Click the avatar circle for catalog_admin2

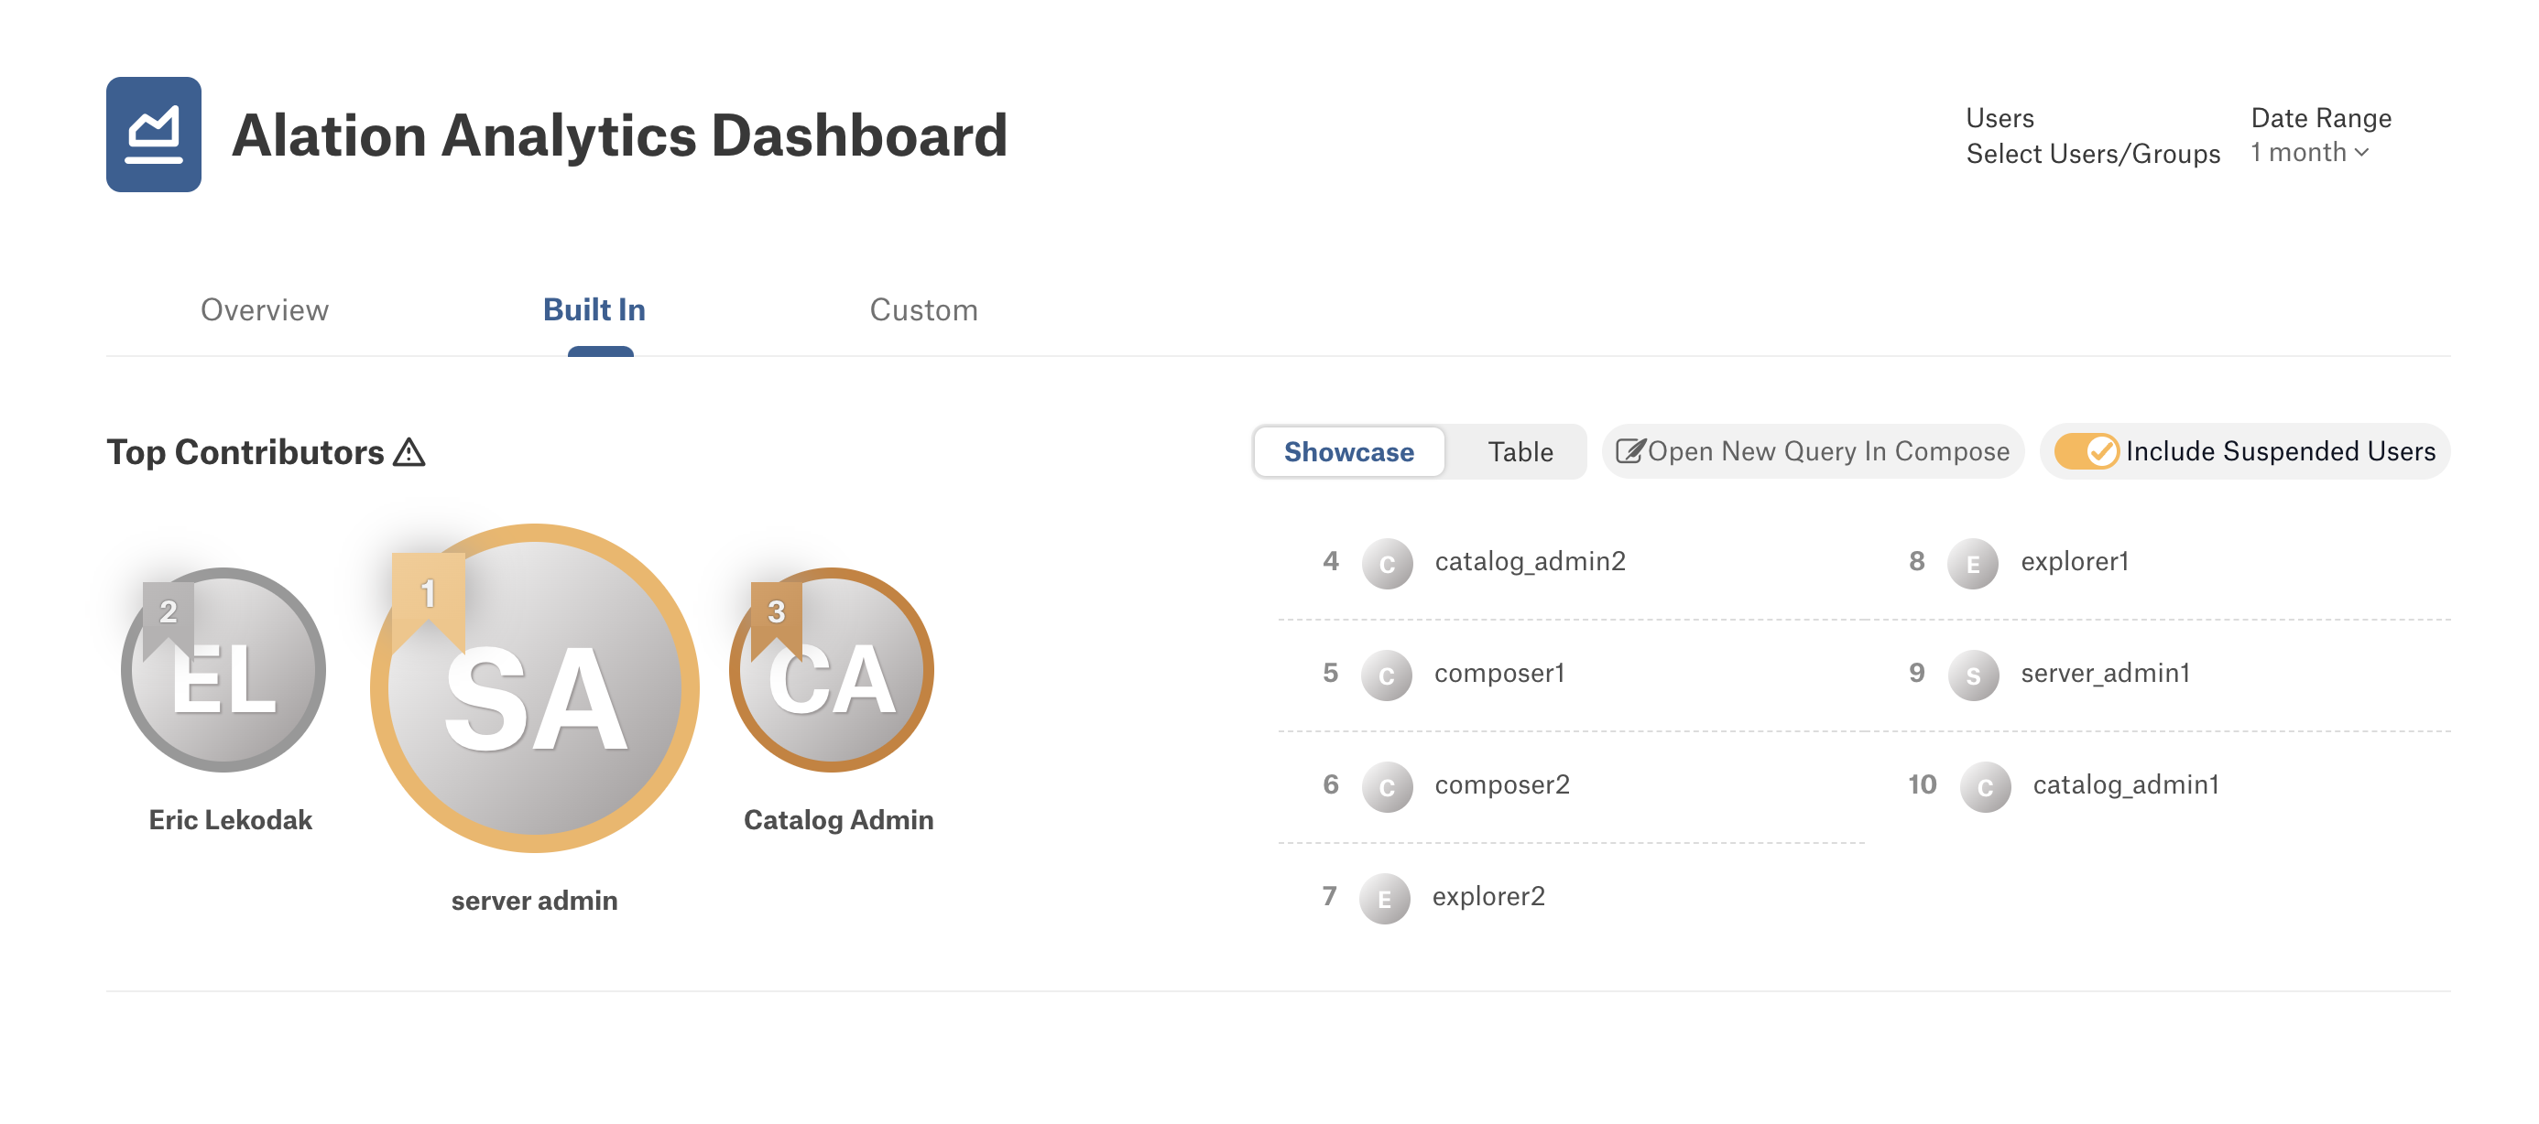coord(1387,564)
